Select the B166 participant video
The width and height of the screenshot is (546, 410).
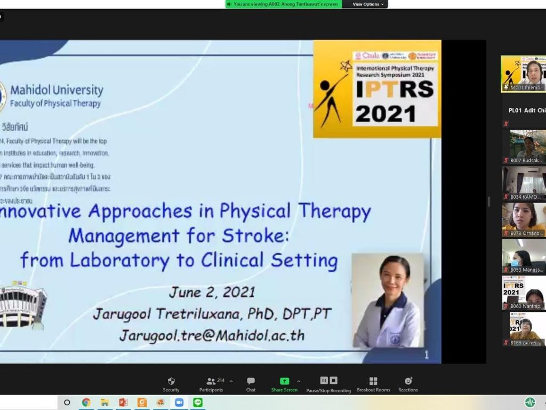click(524, 329)
